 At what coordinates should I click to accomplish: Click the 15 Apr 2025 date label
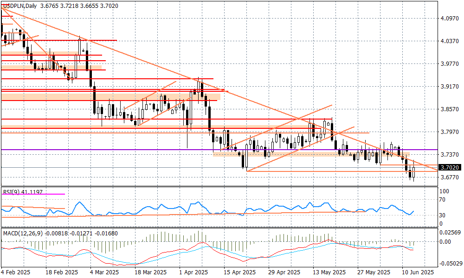click(240, 272)
